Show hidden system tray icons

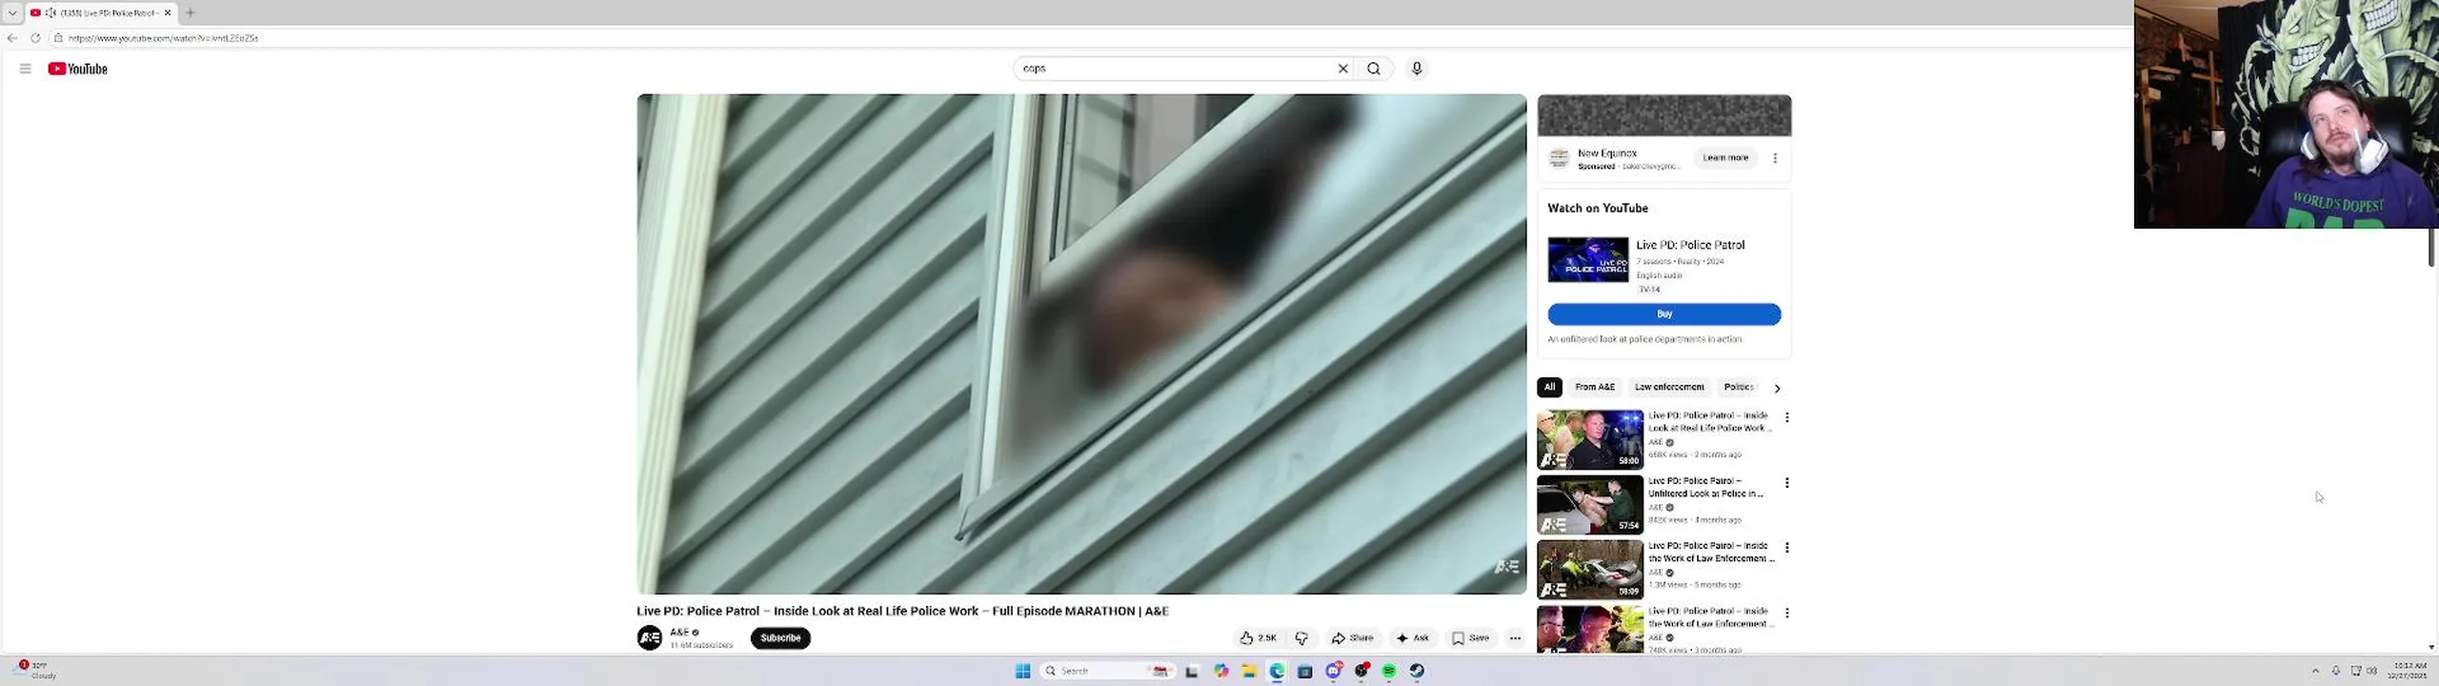2316,671
